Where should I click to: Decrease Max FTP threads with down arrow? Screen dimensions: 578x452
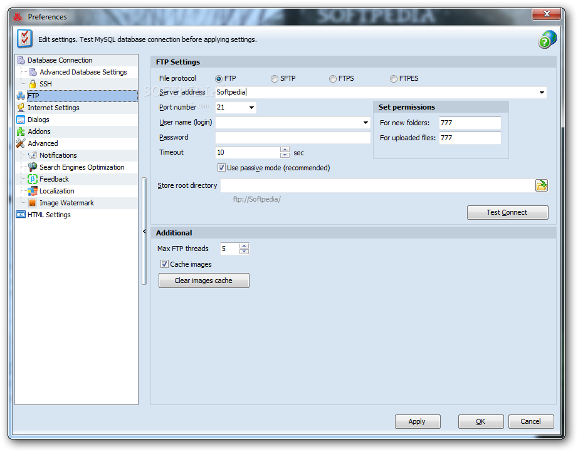tap(244, 252)
